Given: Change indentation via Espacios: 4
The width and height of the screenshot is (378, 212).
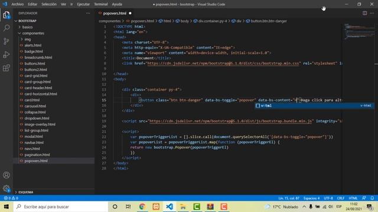Looking at the screenshot, I should point(311,198).
